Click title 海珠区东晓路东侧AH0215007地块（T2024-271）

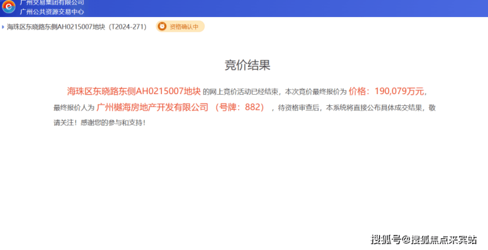[x=76, y=27]
